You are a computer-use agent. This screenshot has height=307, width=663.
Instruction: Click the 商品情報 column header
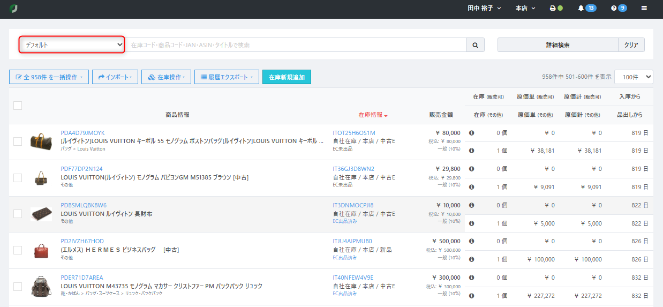(177, 115)
